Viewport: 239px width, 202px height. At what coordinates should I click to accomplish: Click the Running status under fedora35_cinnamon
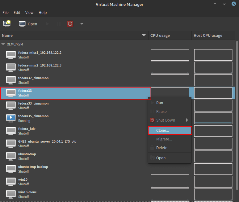pos(24,121)
